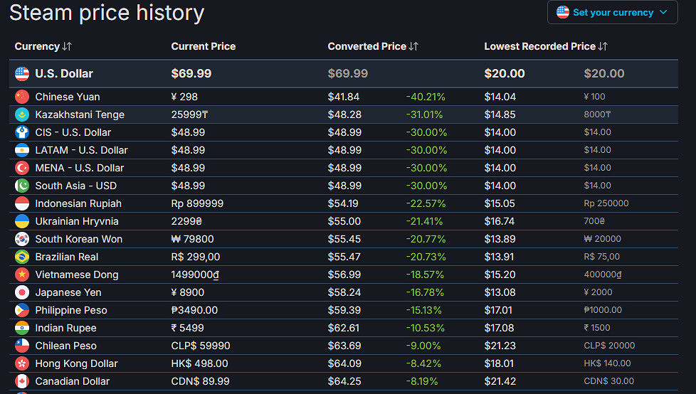Select the Indonesian Rupiah currency name

coord(78,203)
